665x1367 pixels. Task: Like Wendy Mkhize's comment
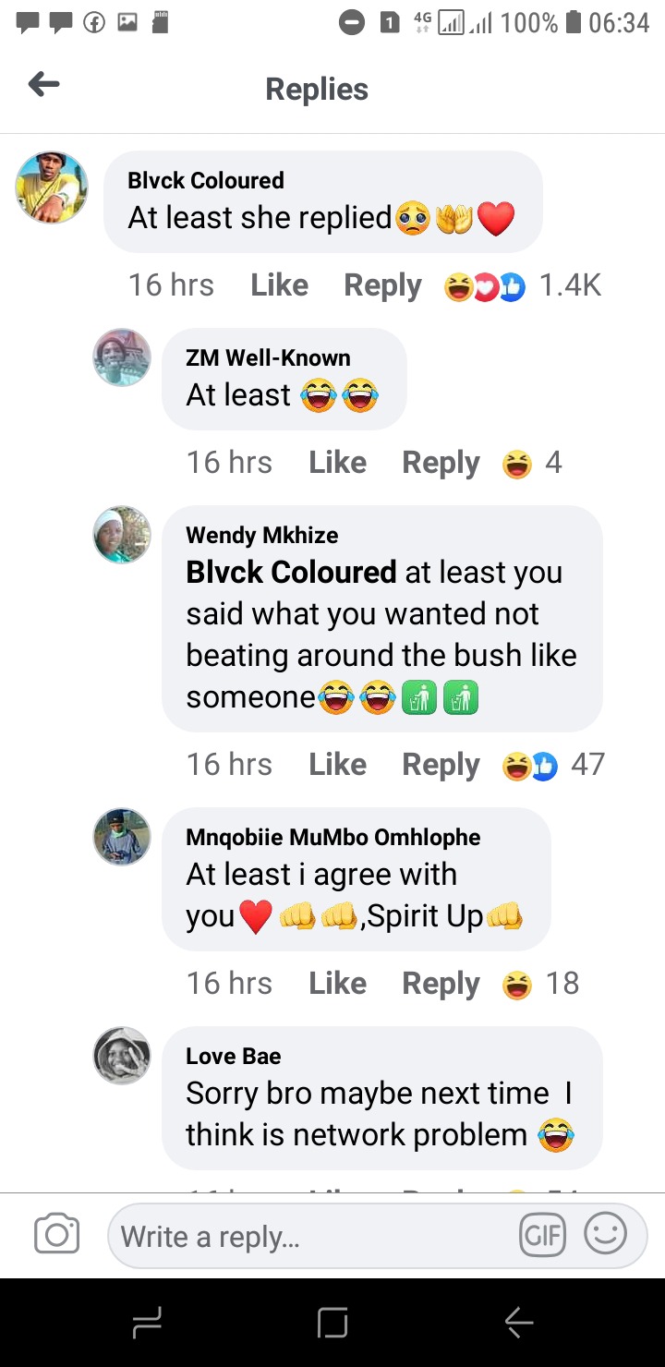point(337,765)
